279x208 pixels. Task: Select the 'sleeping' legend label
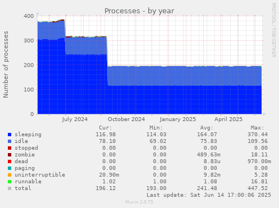[28, 135]
